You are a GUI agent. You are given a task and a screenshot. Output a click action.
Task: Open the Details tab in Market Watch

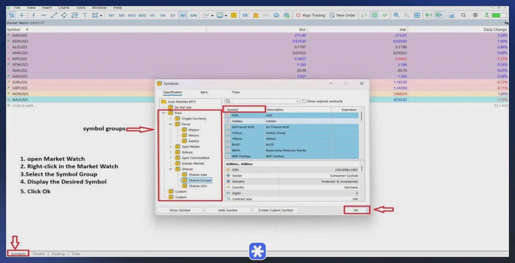[39, 254]
